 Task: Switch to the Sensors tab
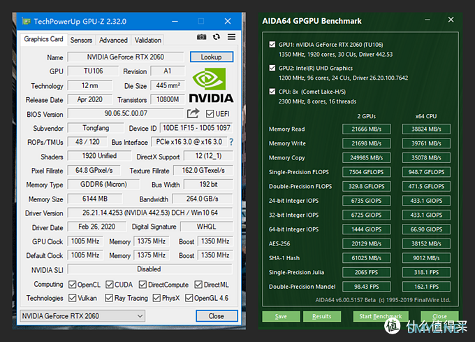(x=81, y=40)
